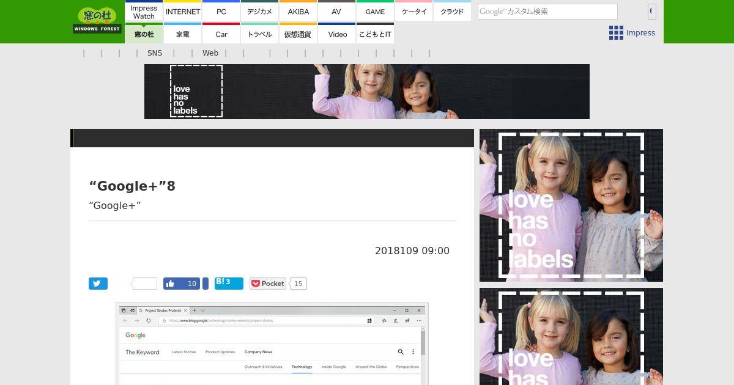
Task: Click the Pocket count 15
Action: (x=298, y=284)
